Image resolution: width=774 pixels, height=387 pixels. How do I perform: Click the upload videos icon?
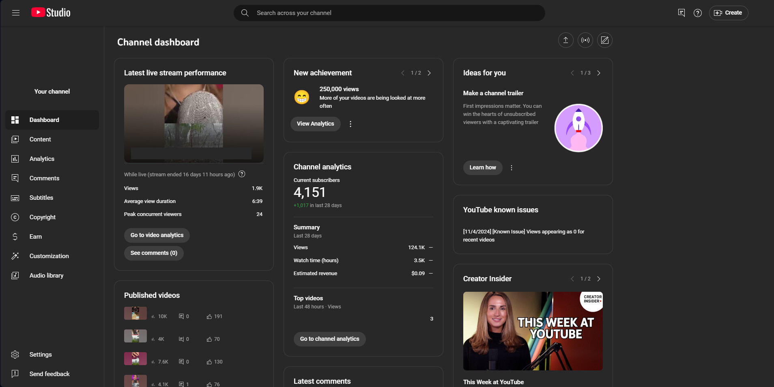(565, 40)
